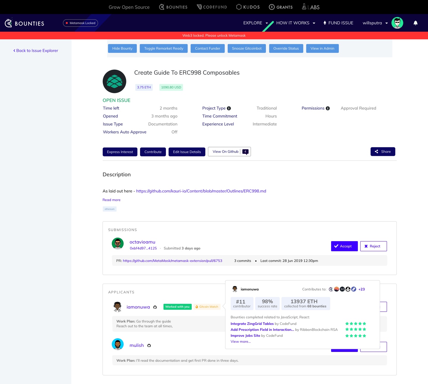Click Grow Open Source link
This screenshot has width=428, height=384.
click(129, 7)
